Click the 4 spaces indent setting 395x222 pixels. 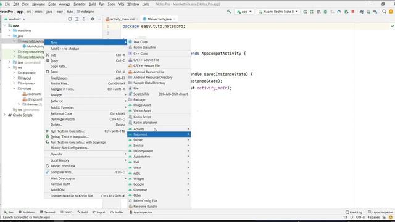373,217
